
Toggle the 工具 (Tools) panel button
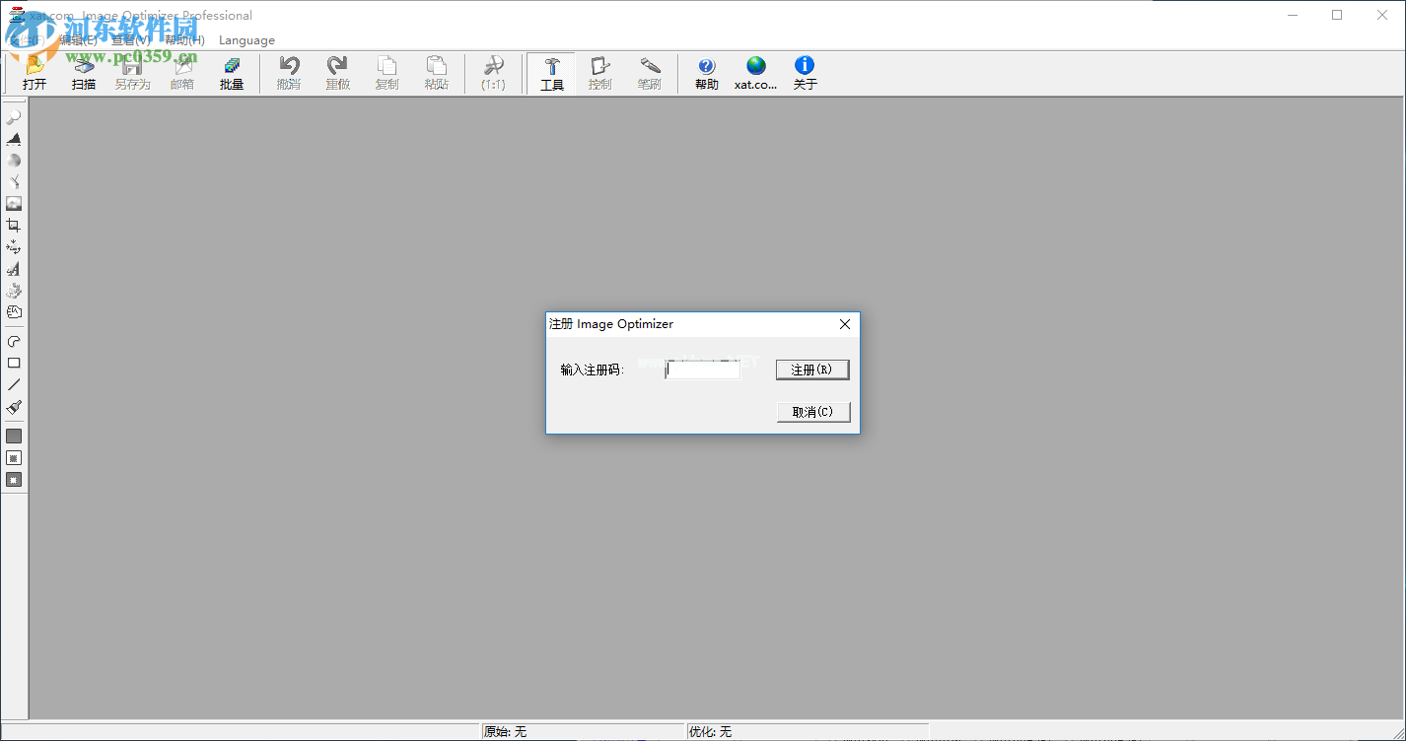click(x=552, y=73)
